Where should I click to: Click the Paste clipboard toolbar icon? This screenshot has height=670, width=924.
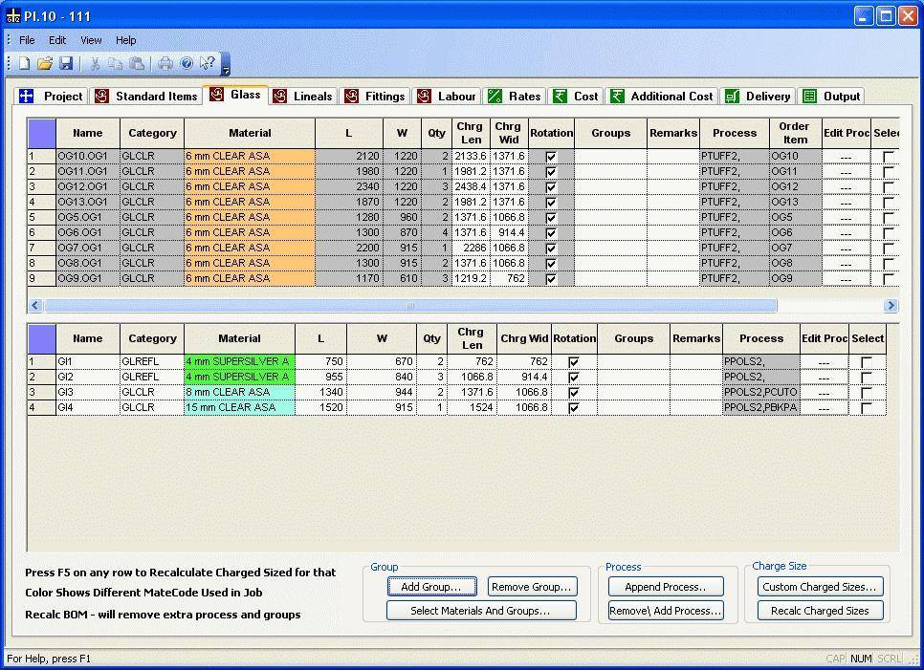137,63
